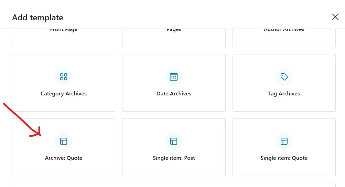Screen dimensions: 345x187
Task: Close the Add template dialog
Action: point(335,17)
